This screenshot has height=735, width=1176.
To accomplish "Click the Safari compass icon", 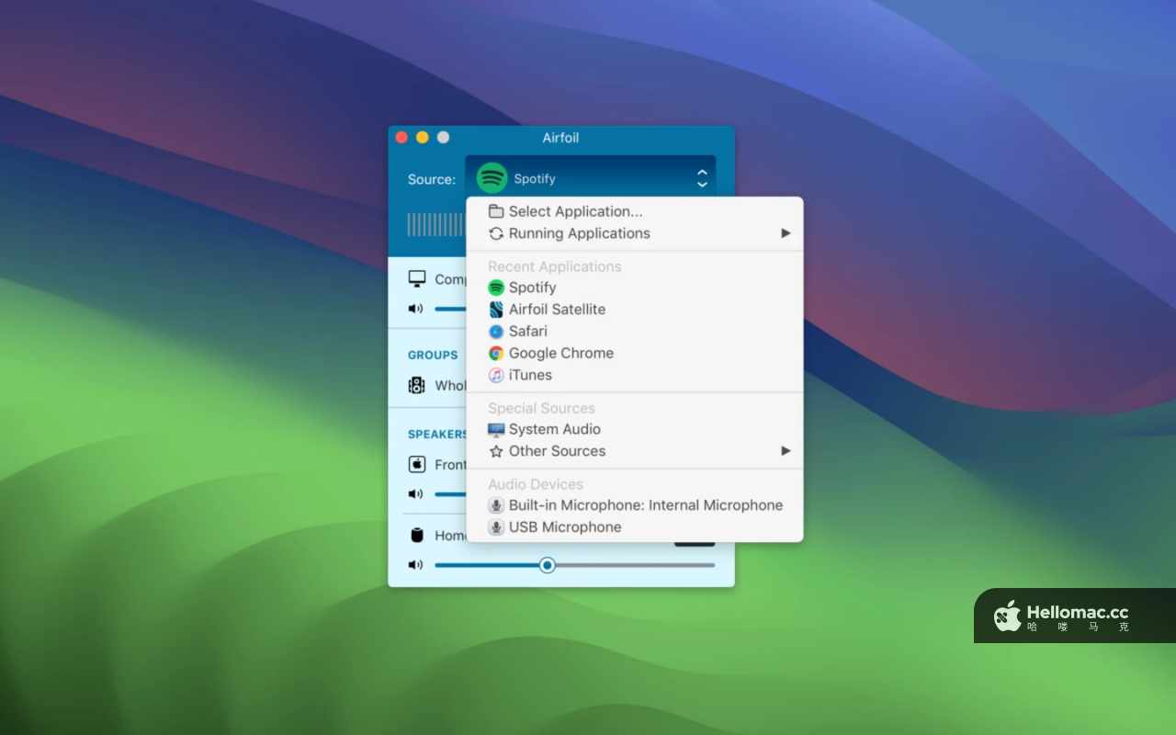I will (496, 331).
